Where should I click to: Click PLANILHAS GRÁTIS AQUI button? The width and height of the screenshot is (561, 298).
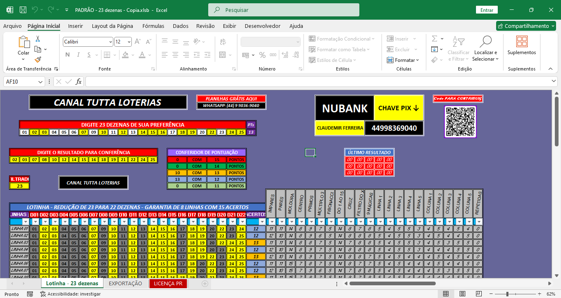point(231,99)
